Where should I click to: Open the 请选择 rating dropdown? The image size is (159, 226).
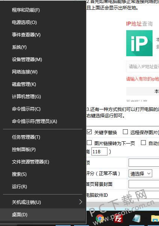(140, 174)
